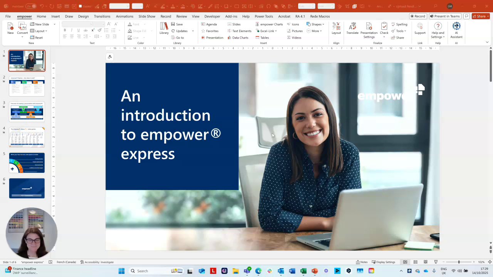
Task: Adjust the zoom slider
Action: pyautogui.click(x=458, y=262)
